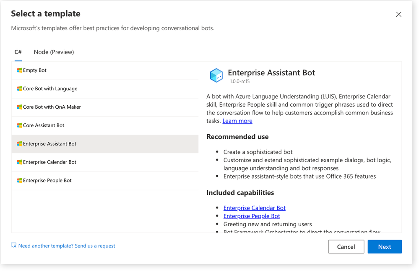
Task: Close the Select a template dialog
Action: tap(398, 14)
